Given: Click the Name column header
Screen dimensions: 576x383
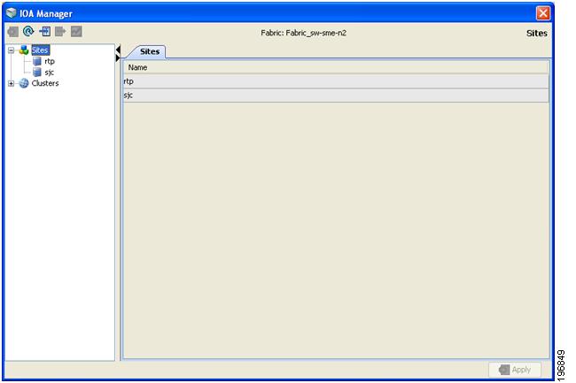Looking at the screenshot, I should [336, 67].
